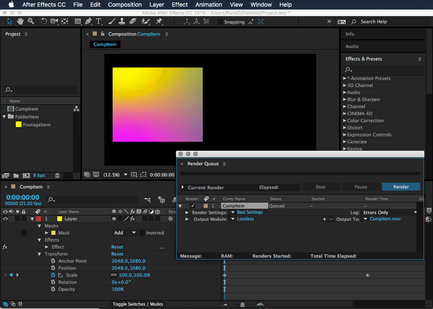433x309 pixels.
Task: Click the yellow Mask color swatch
Action: 53,233
